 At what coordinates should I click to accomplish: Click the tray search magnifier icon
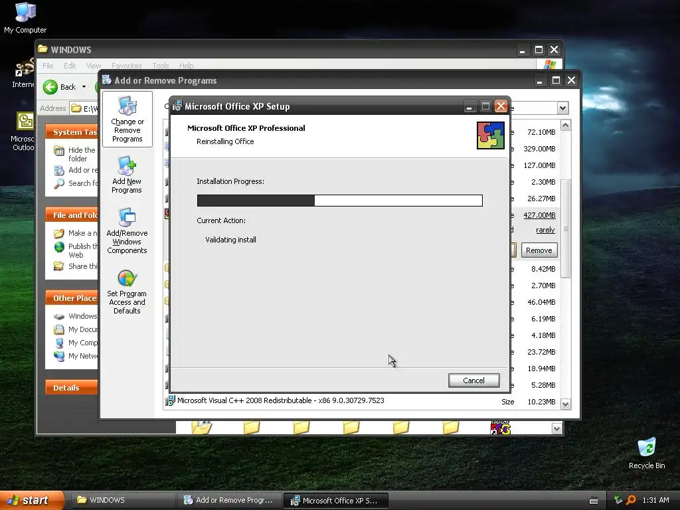point(631,500)
